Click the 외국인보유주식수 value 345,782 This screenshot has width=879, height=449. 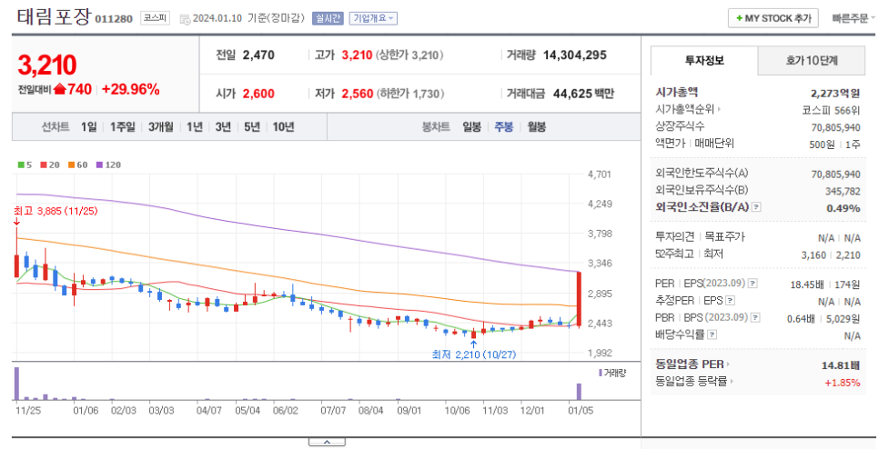(x=843, y=192)
